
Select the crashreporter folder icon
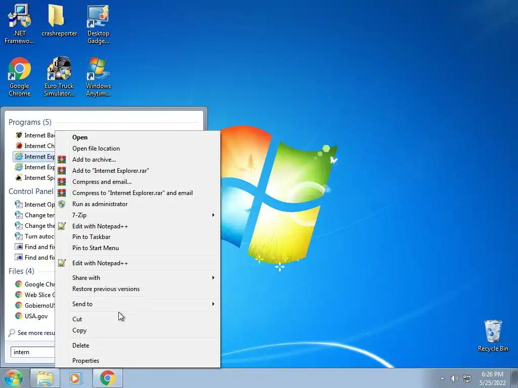tap(59, 20)
